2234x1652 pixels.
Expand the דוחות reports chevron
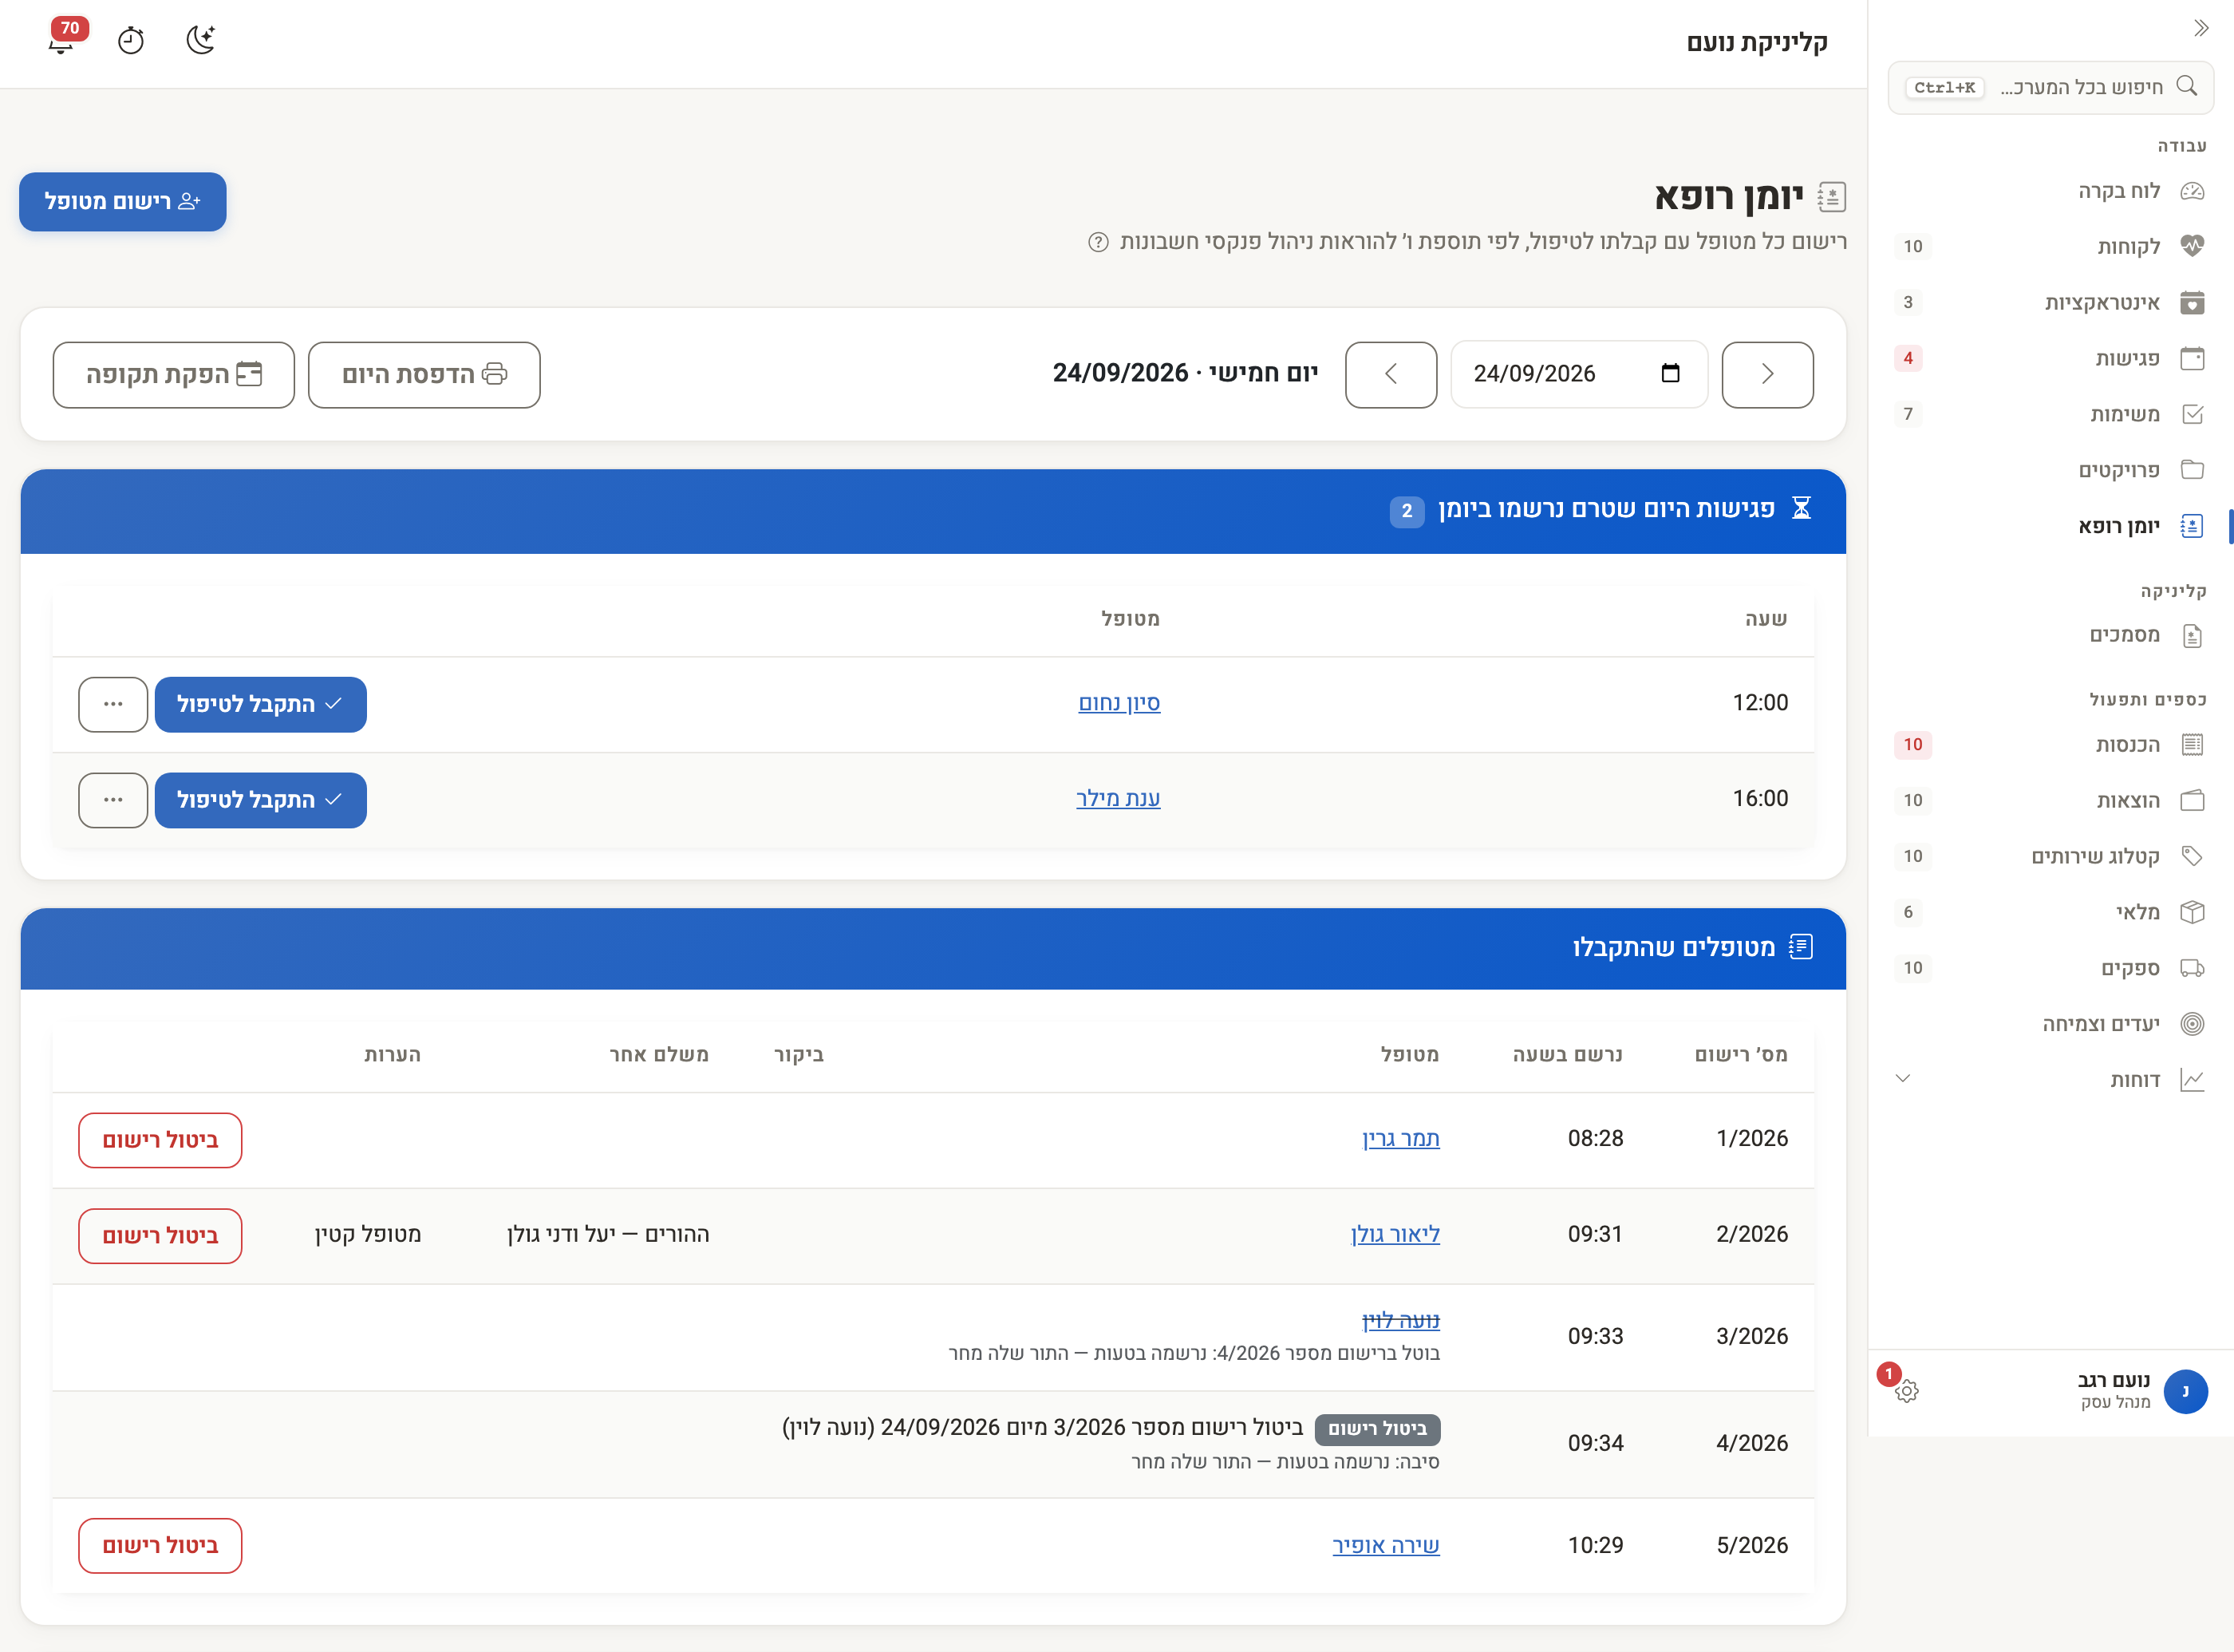click(x=1903, y=1078)
